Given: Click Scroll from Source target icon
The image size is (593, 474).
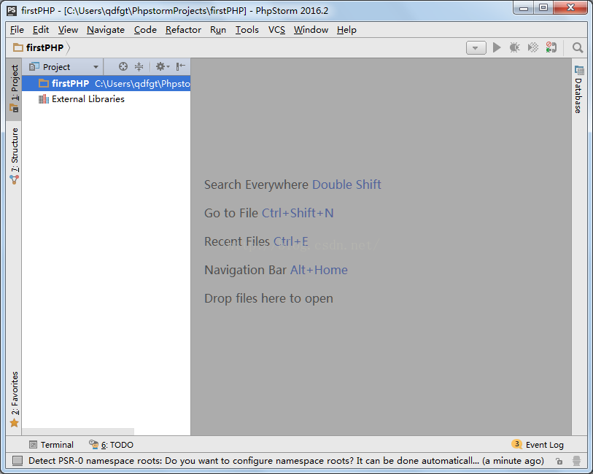Looking at the screenshot, I should tap(123, 67).
